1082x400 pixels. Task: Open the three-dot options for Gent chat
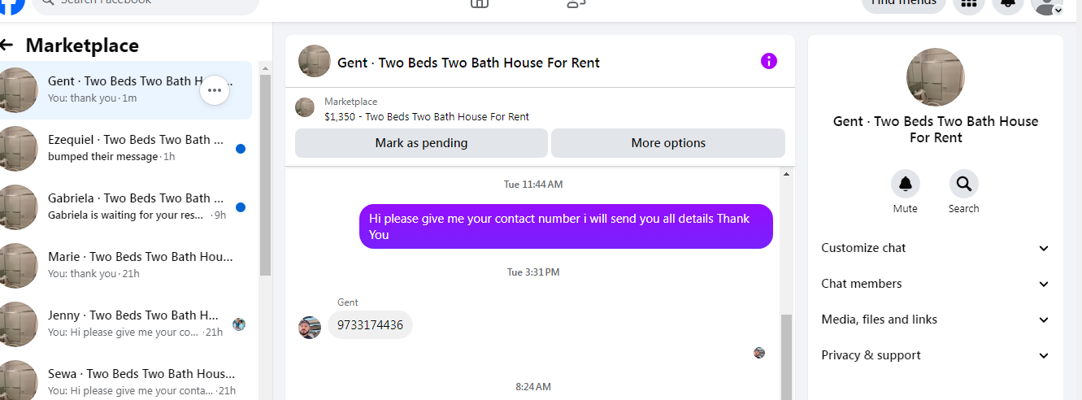click(x=215, y=90)
